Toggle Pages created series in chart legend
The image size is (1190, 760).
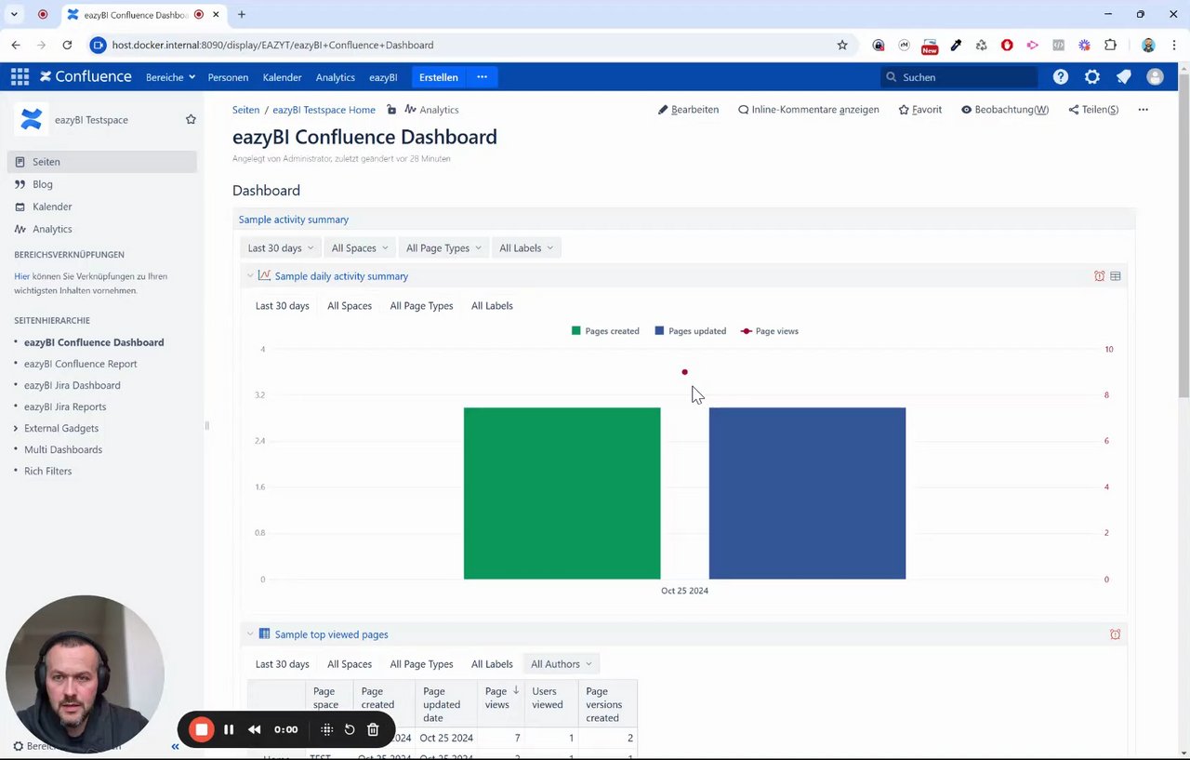coord(605,331)
